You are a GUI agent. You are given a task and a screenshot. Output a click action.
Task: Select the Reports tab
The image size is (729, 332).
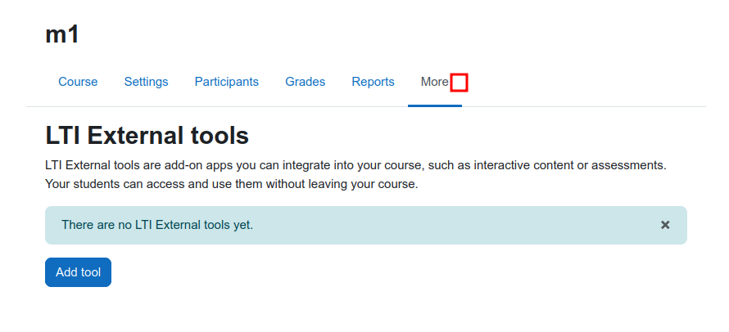(x=373, y=82)
